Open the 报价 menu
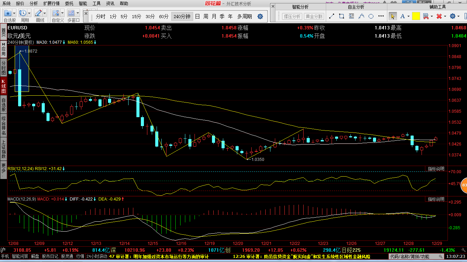467x262 pixels. (x=20, y=4)
